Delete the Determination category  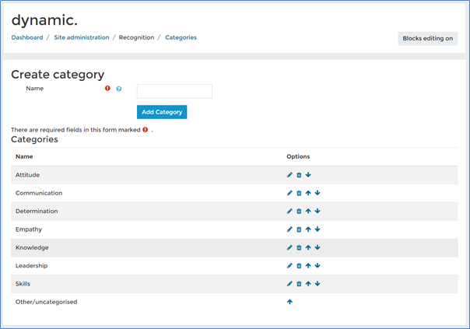coord(299,212)
